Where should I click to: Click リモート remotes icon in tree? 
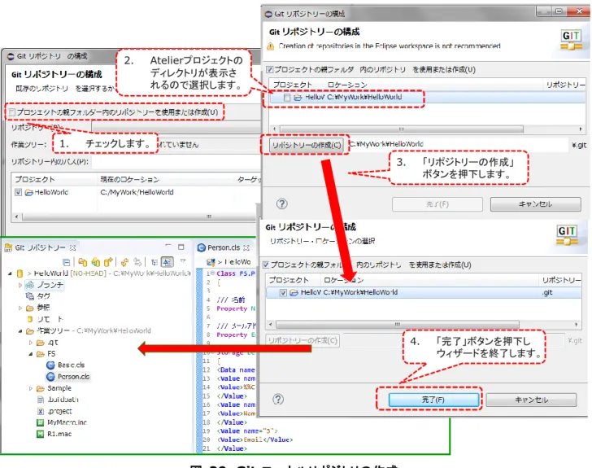(30, 319)
